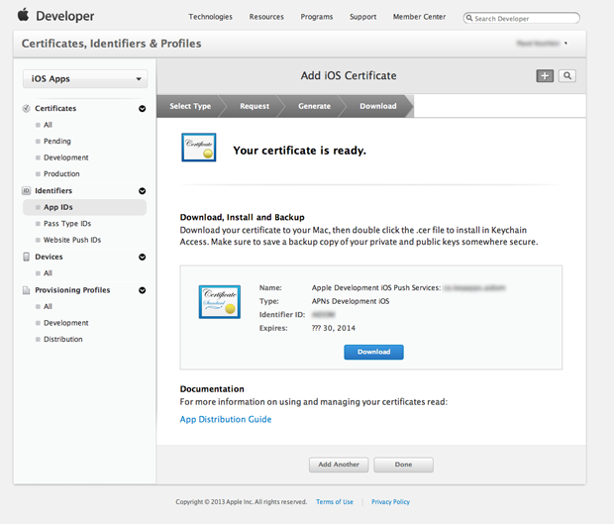
Task: Click the Provisioning Profiles section heading
Action: pos(72,290)
